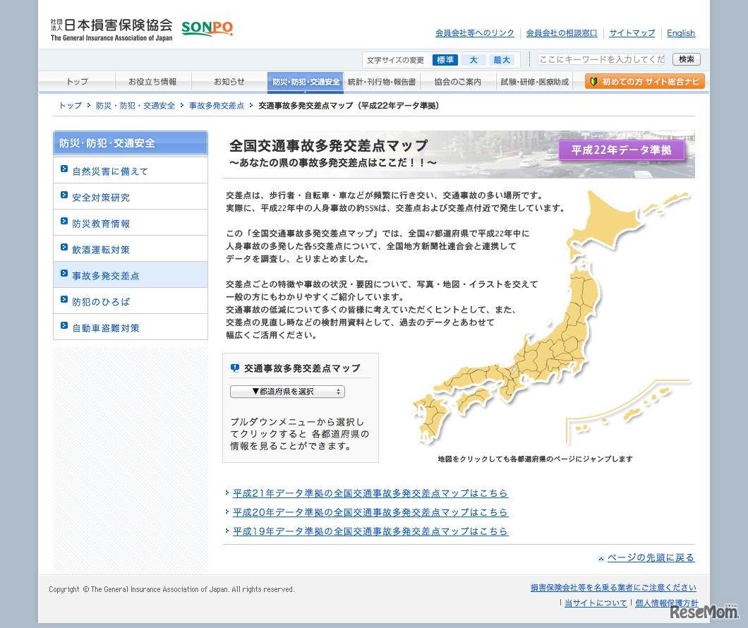Set text size to 標準

(x=445, y=60)
